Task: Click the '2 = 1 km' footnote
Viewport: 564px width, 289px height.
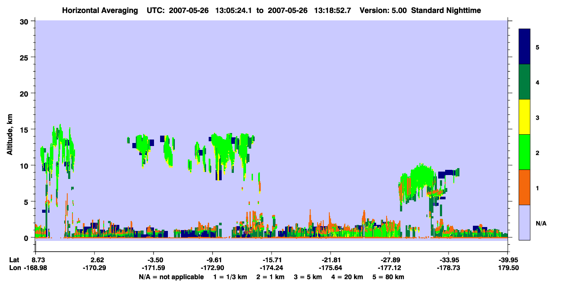Action: [271, 277]
